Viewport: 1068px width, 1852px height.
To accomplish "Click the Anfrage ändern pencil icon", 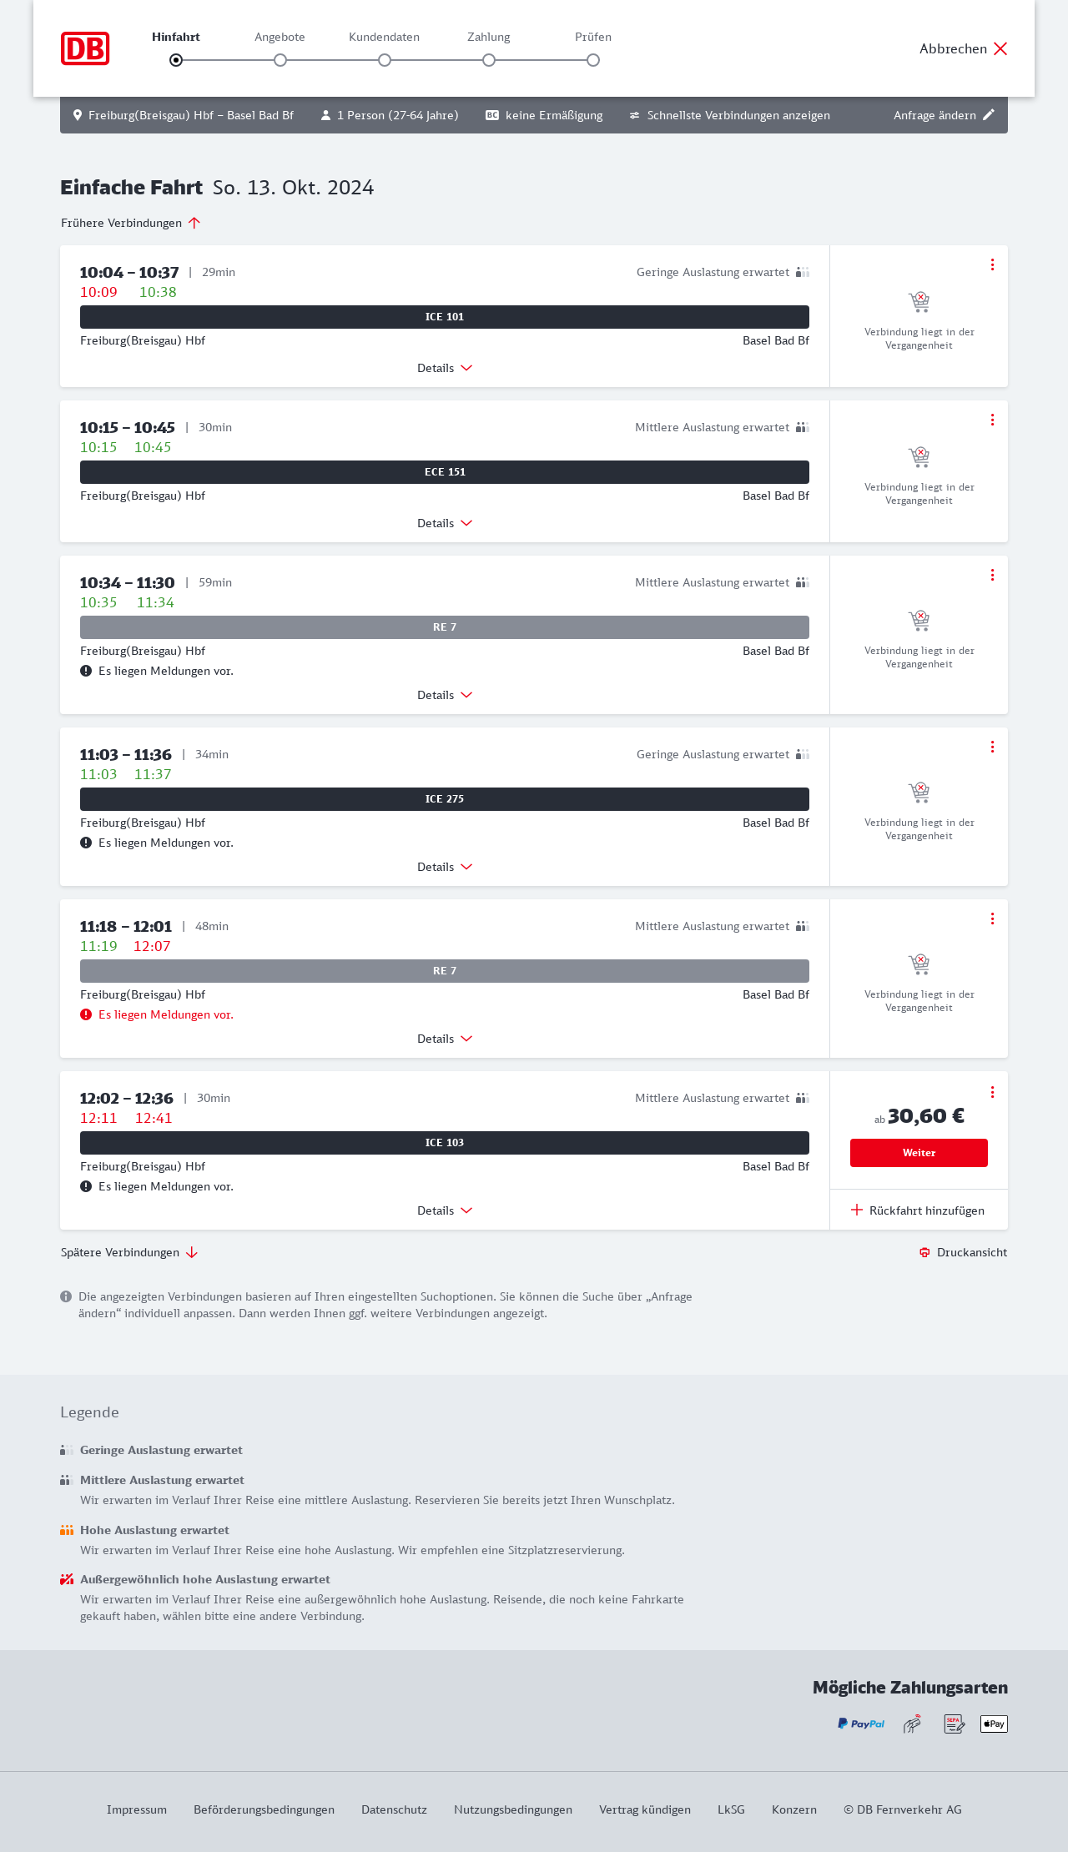I will [x=989, y=115].
